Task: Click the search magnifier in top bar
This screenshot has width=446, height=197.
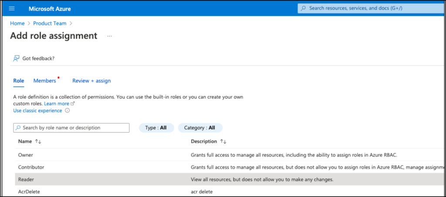Action: click(304, 8)
